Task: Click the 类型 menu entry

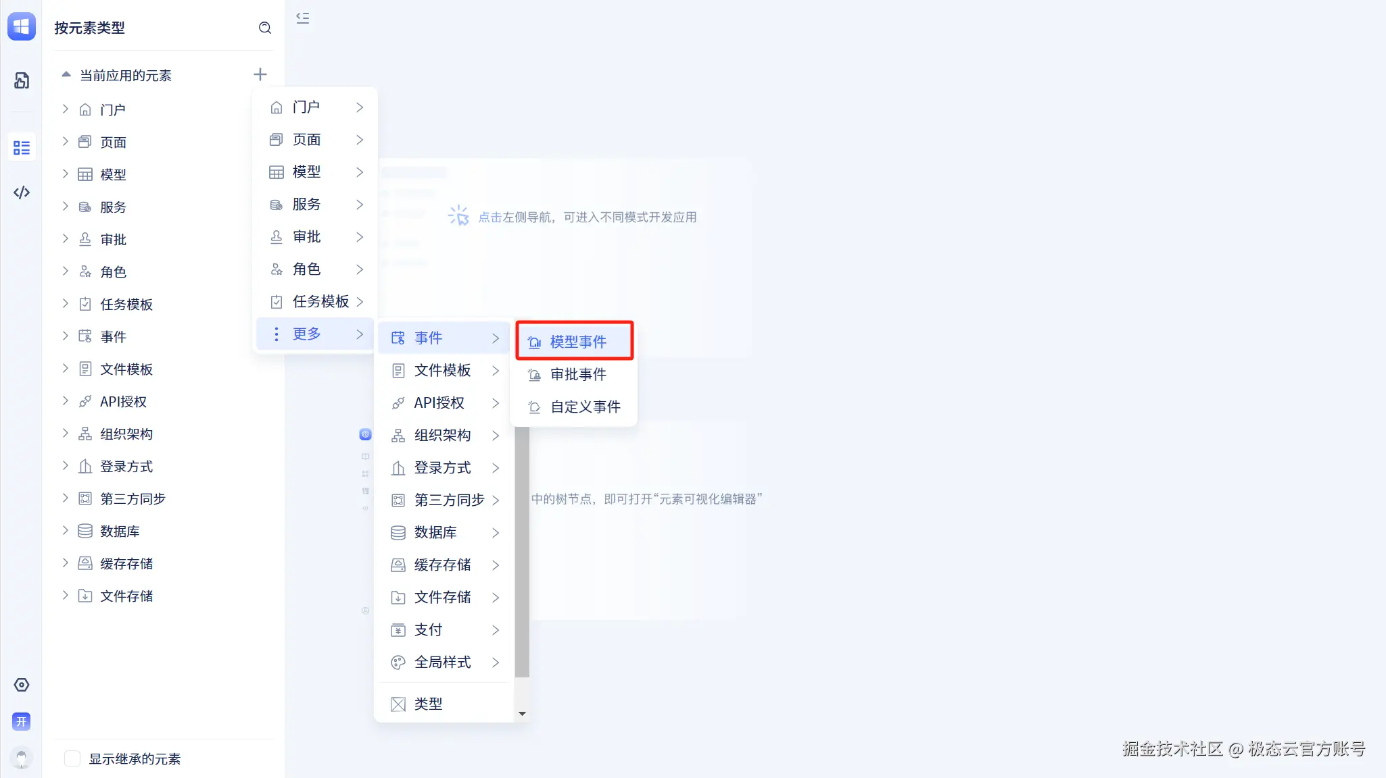Action: coord(429,704)
